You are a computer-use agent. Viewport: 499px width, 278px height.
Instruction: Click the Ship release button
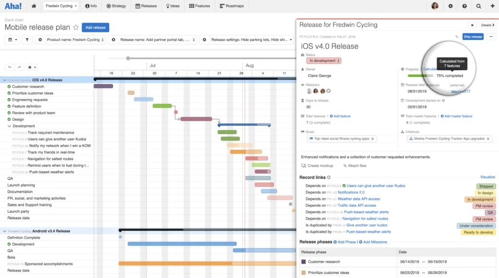pos(473,37)
